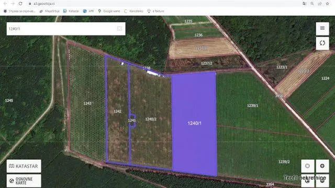Click parcel label 1239/1
Image resolution: width=335 pixels, height=188 pixels.
click(x=252, y=105)
